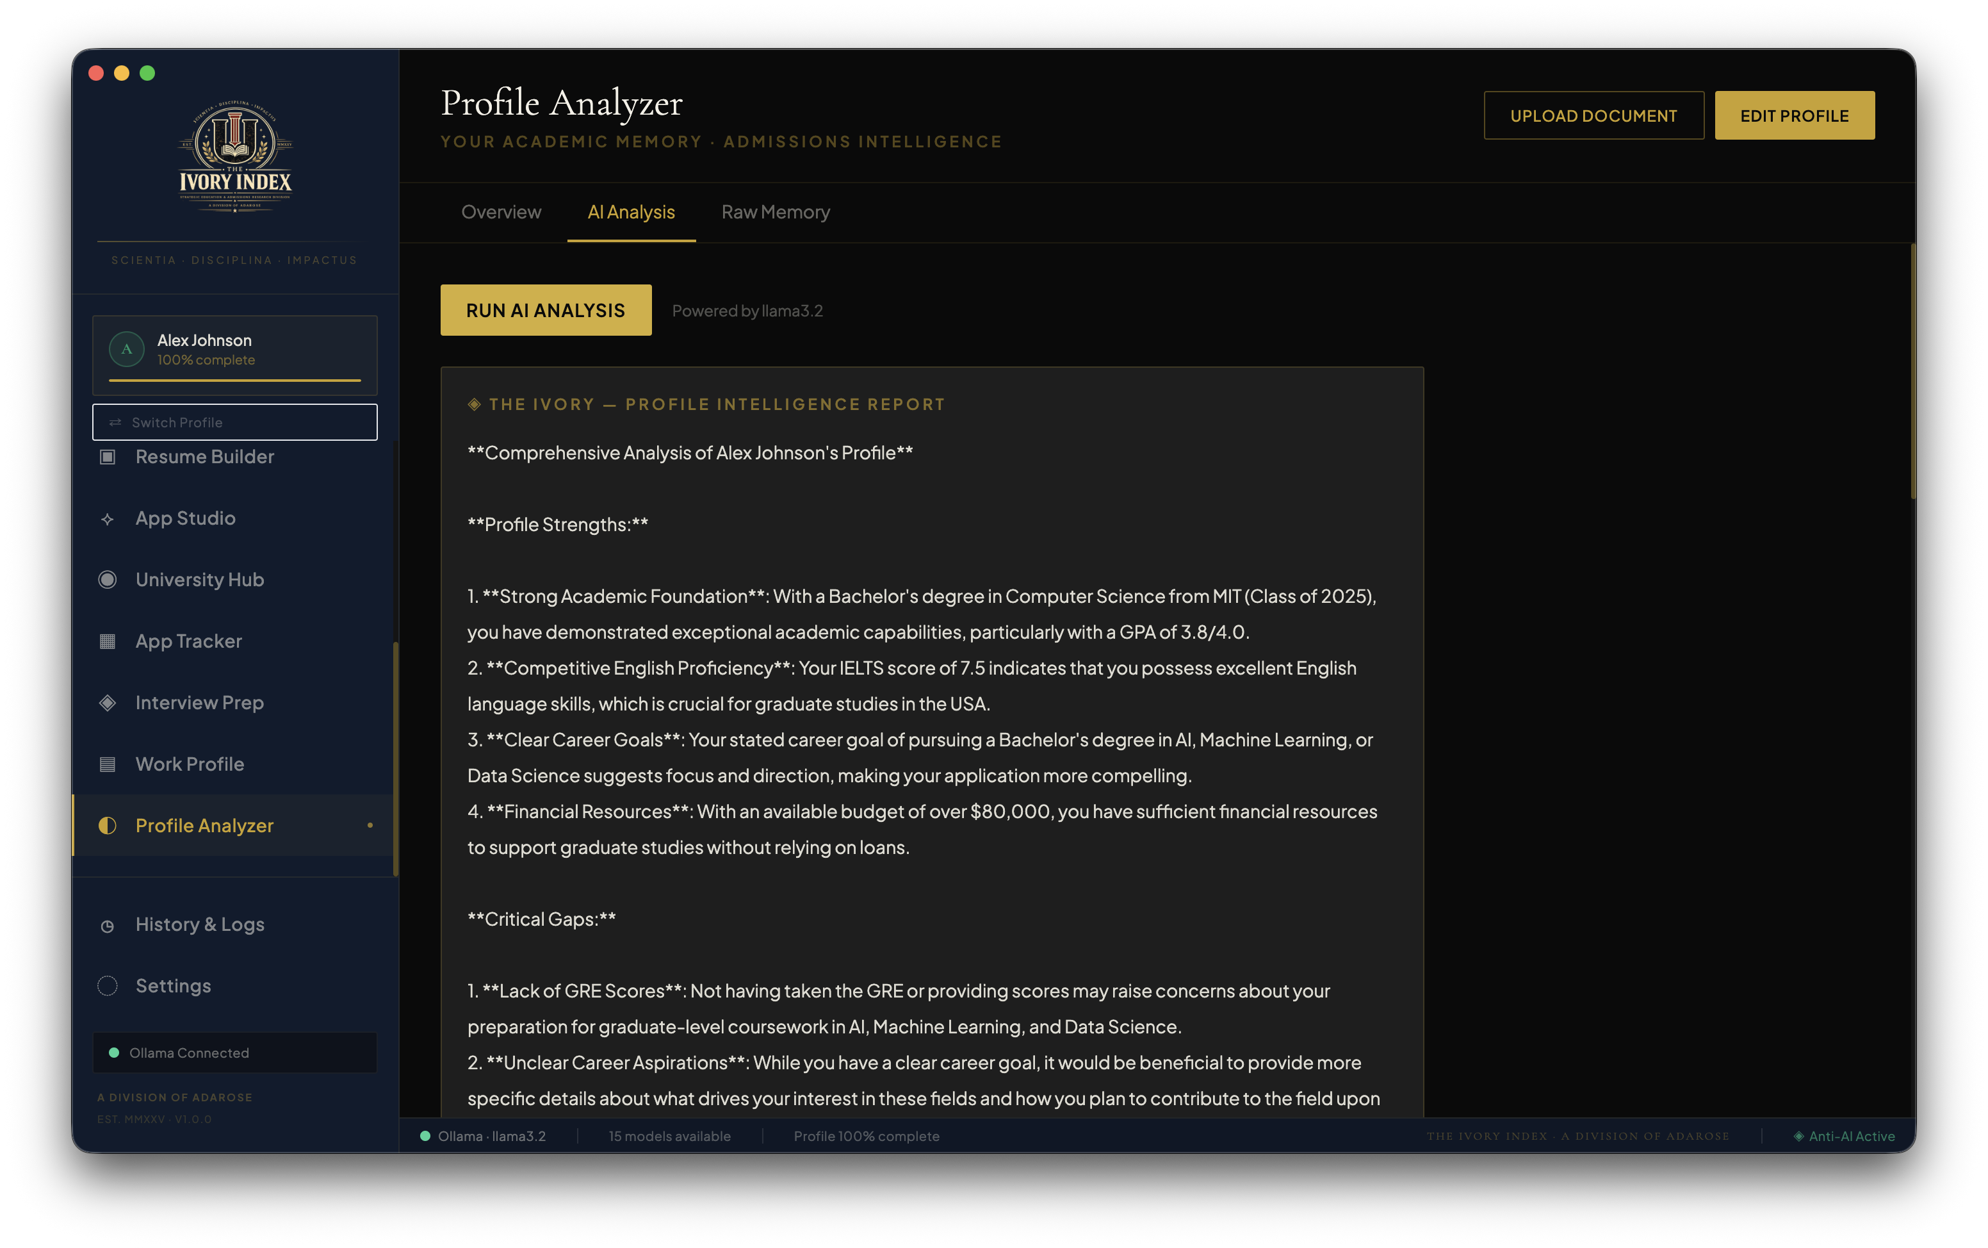Open the Alex Johnson profile card

[235, 355]
